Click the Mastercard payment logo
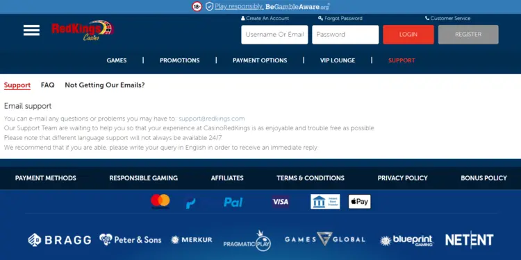The height and width of the screenshot is (260, 521). (160, 201)
